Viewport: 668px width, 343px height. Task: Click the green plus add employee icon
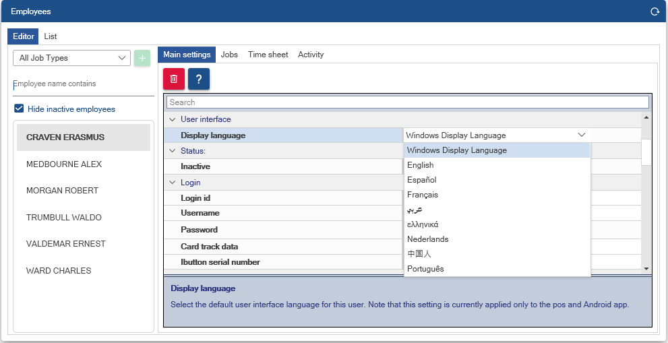point(142,58)
